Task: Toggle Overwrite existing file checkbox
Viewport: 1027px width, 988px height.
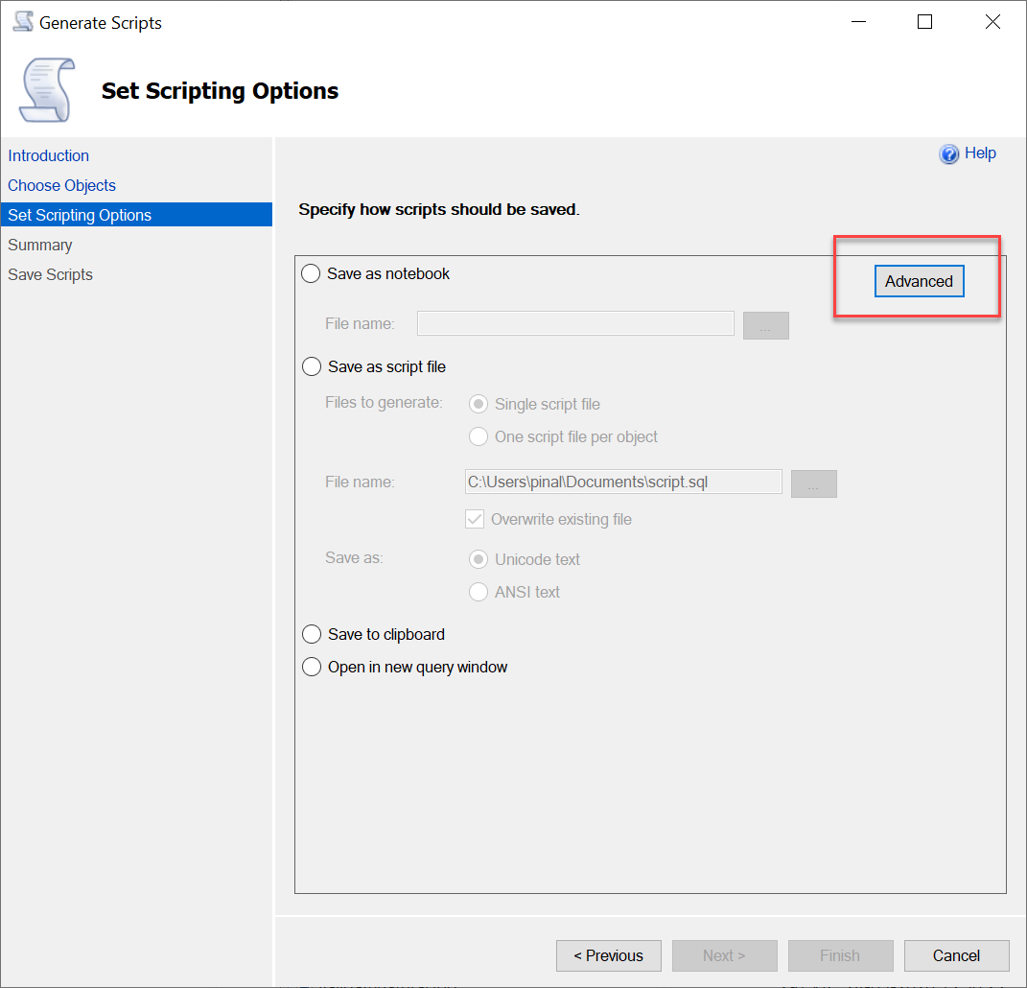Action: click(475, 519)
